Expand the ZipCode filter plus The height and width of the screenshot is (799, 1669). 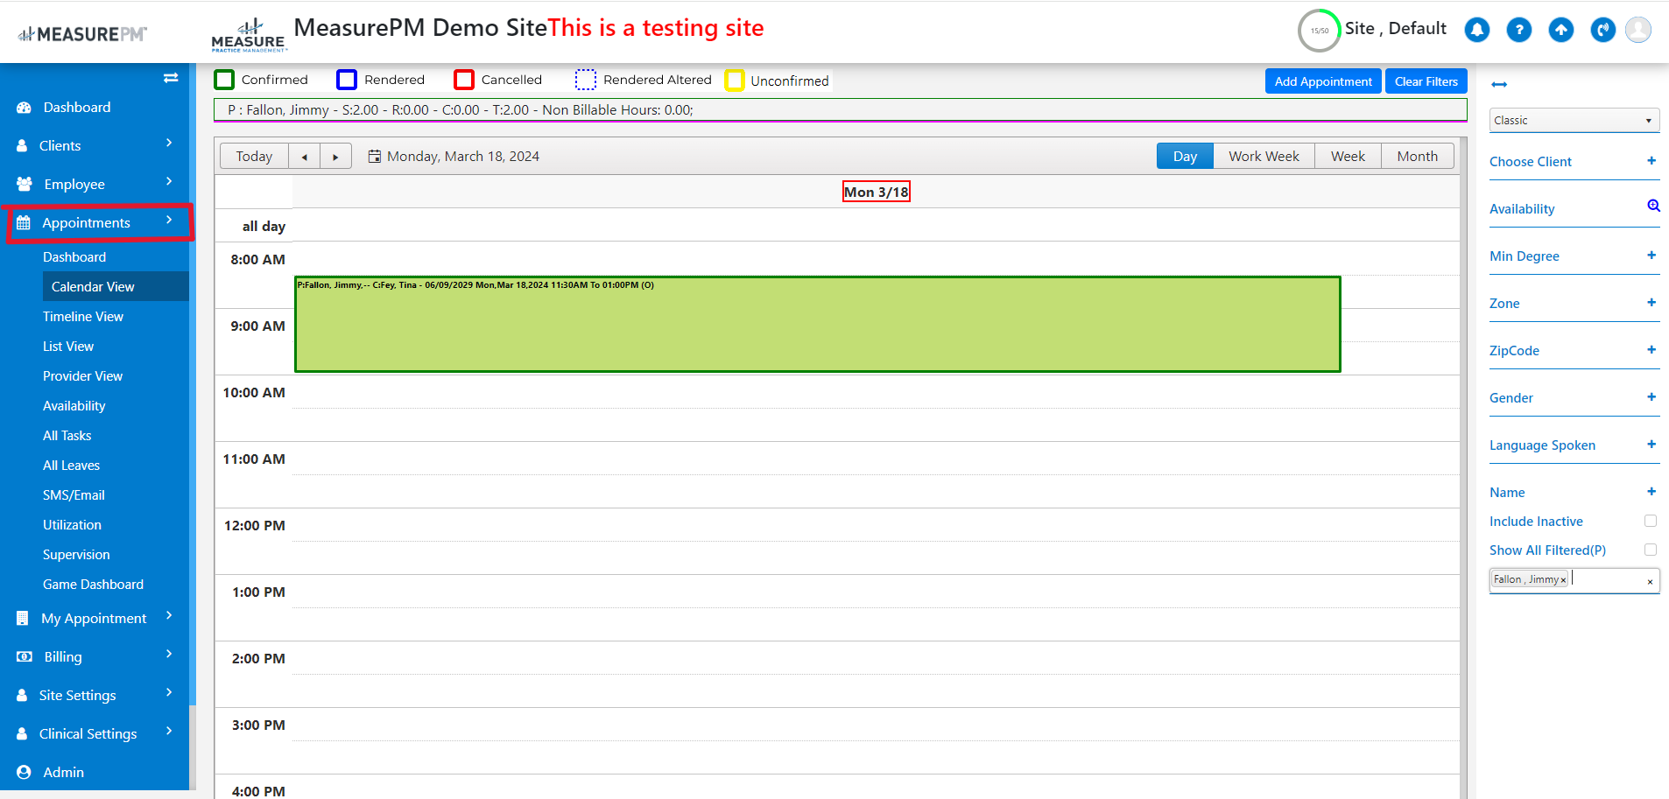tap(1651, 349)
